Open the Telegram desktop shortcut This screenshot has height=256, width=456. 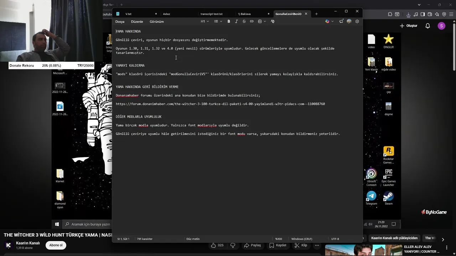pyautogui.click(x=371, y=198)
